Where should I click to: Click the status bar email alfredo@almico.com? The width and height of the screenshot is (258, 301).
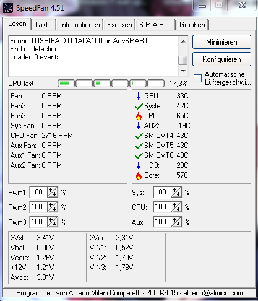pyautogui.click(x=213, y=293)
